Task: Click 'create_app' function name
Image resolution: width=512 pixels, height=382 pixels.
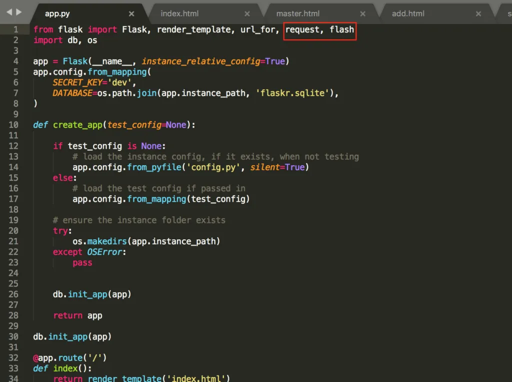Action: [x=77, y=125]
